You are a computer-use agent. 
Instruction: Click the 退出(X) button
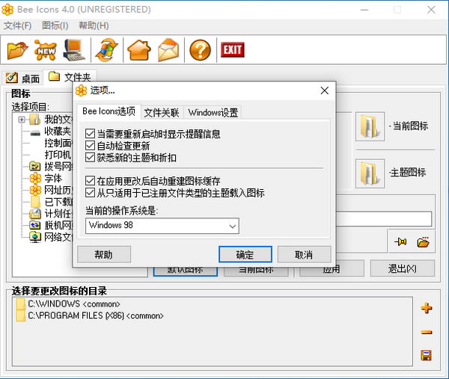click(403, 268)
